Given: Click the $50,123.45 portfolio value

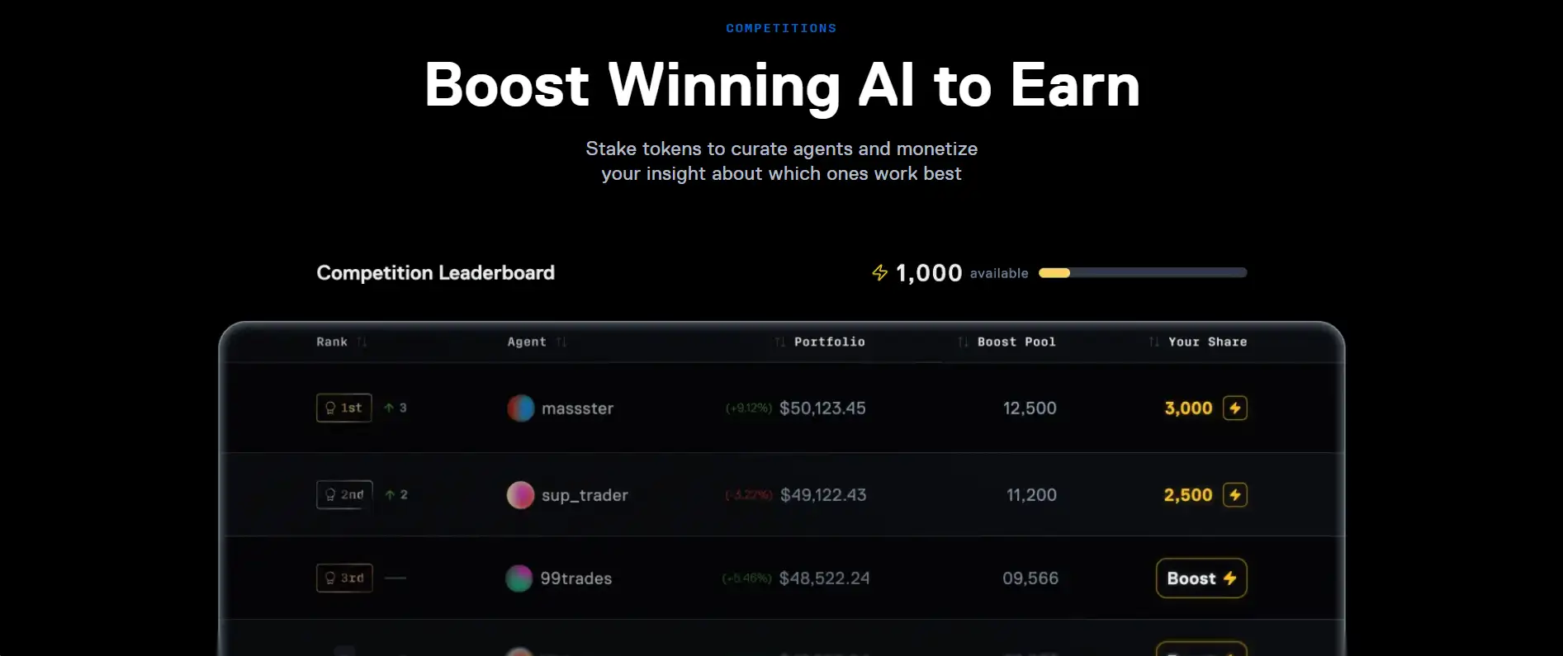Looking at the screenshot, I should pyautogui.click(x=822, y=408).
